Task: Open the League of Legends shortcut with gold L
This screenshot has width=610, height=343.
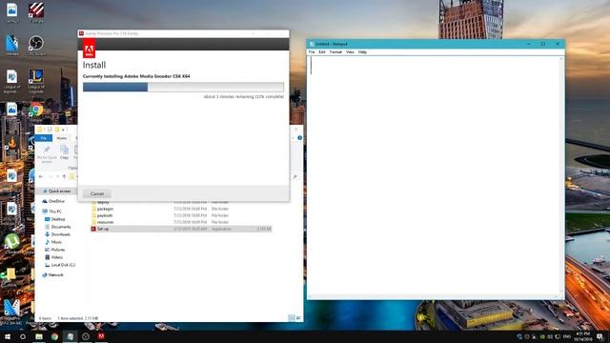Action: point(36,80)
